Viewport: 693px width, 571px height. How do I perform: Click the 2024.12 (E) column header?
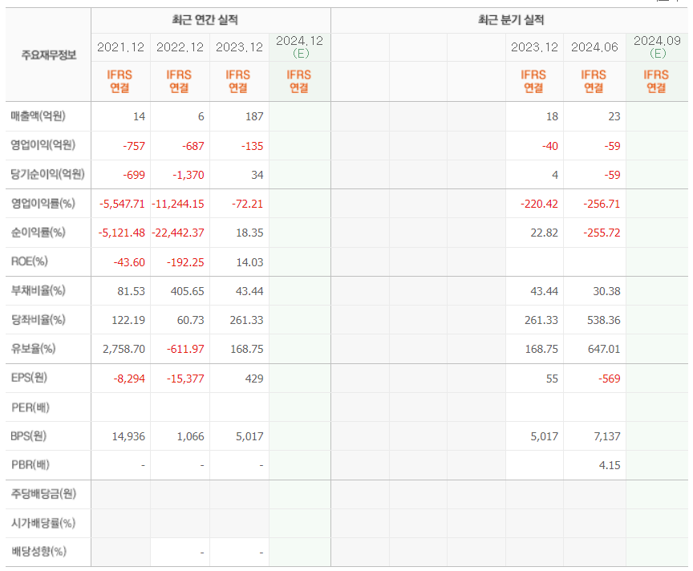300,47
